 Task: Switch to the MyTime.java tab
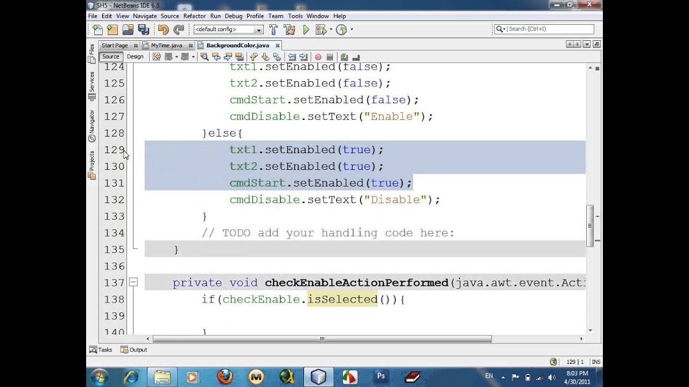tap(166, 46)
